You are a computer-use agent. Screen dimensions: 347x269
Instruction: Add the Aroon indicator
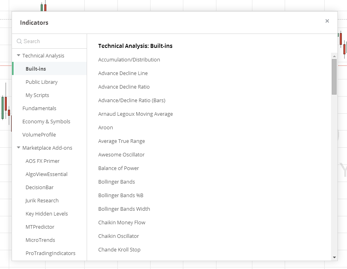(x=105, y=128)
